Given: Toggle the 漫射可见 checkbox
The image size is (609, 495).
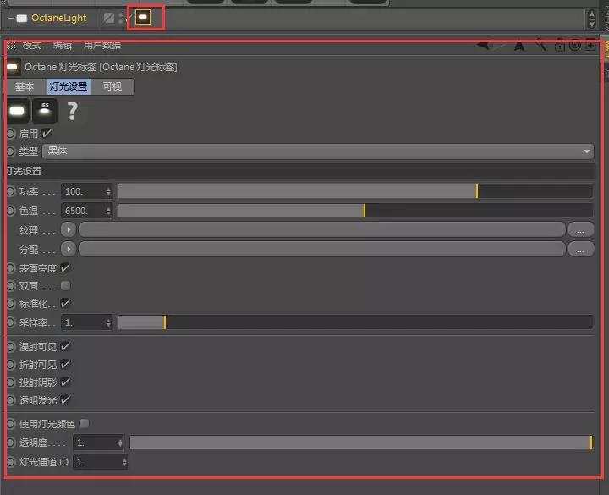Looking at the screenshot, I should (65, 346).
